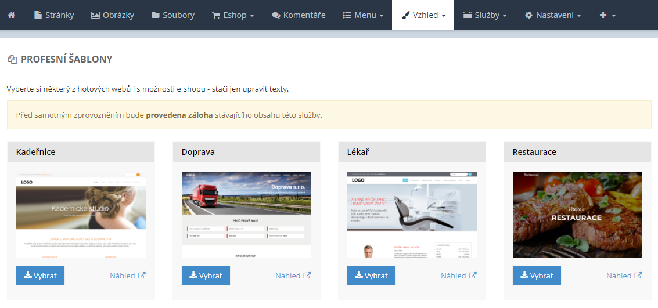Image resolution: width=658 pixels, height=308 pixels.
Task: Expand the Vzhled dropdown
Action: 423,15
